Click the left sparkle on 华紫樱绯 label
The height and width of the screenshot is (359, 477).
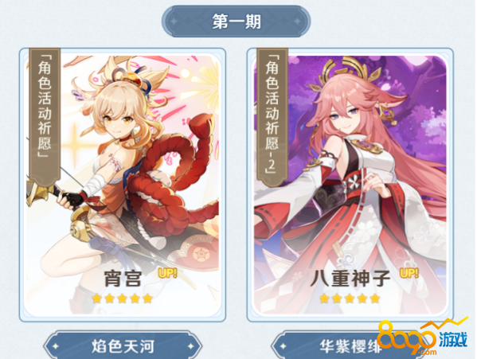tap(283, 346)
